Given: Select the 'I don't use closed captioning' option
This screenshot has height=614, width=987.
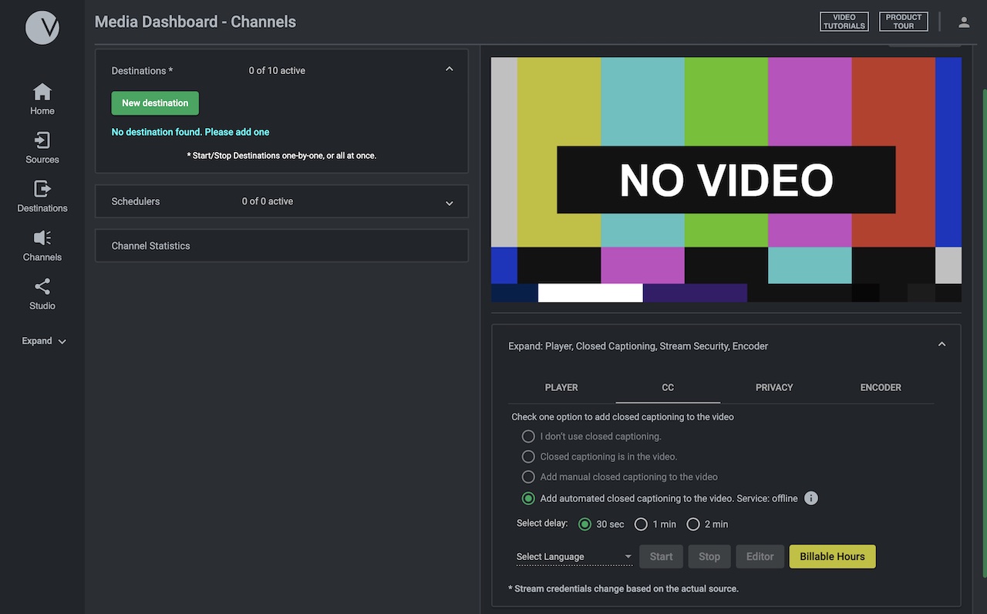Looking at the screenshot, I should tap(528, 436).
